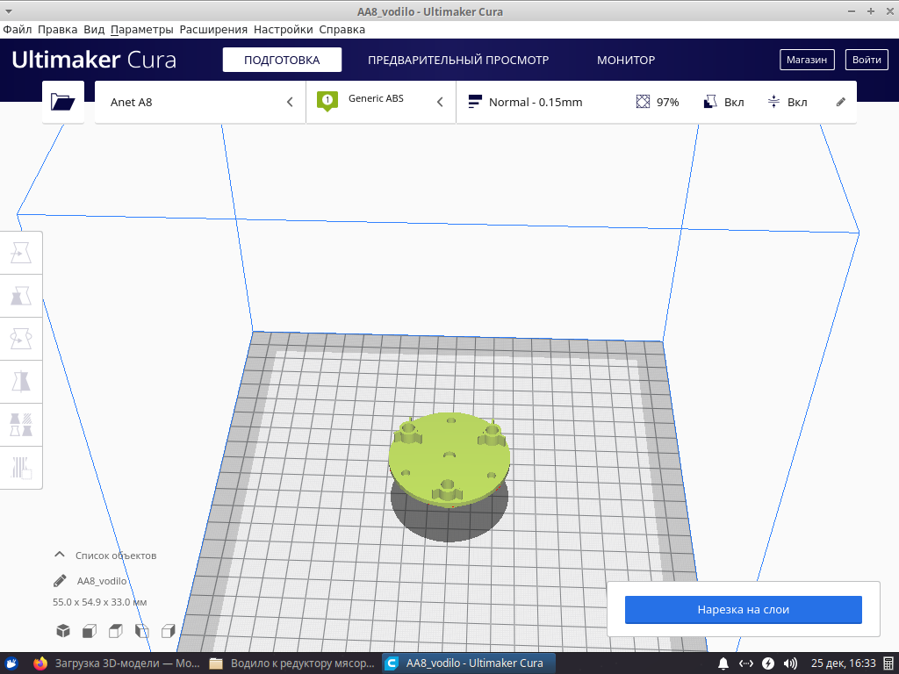Click the adhesion Вкл icon

tap(773, 102)
